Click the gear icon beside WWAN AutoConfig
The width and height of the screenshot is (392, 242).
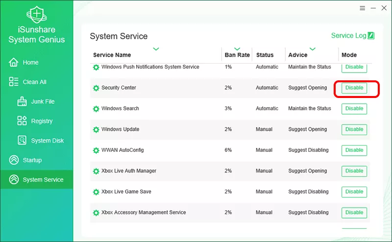tap(96, 150)
